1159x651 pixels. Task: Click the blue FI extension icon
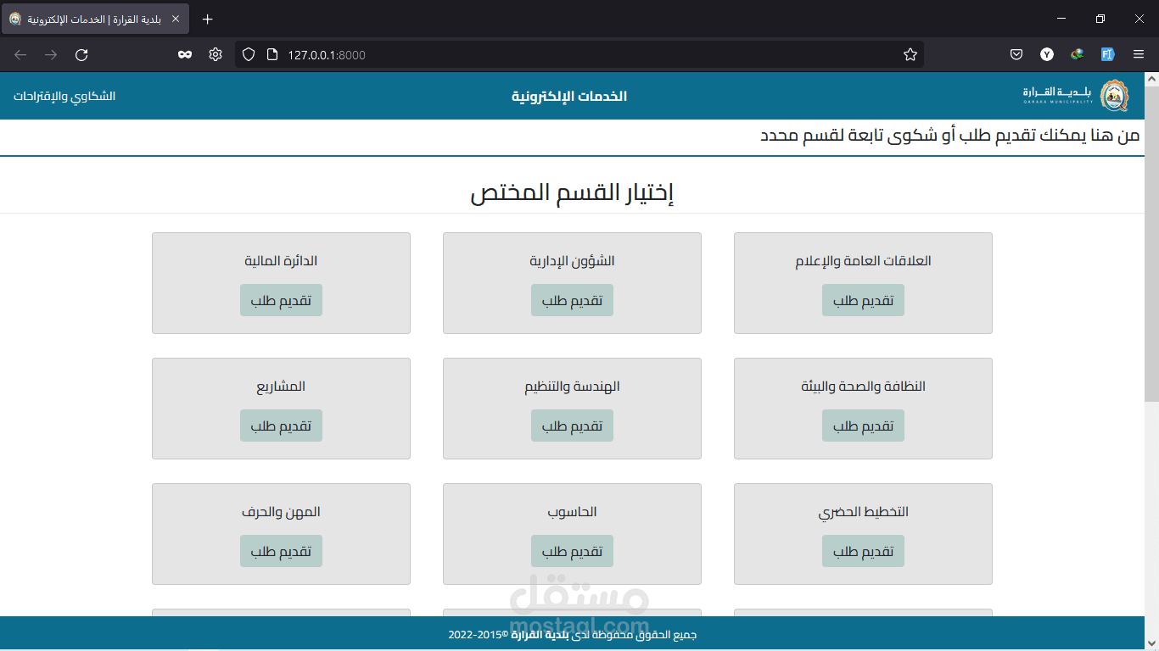click(1107, 54)
